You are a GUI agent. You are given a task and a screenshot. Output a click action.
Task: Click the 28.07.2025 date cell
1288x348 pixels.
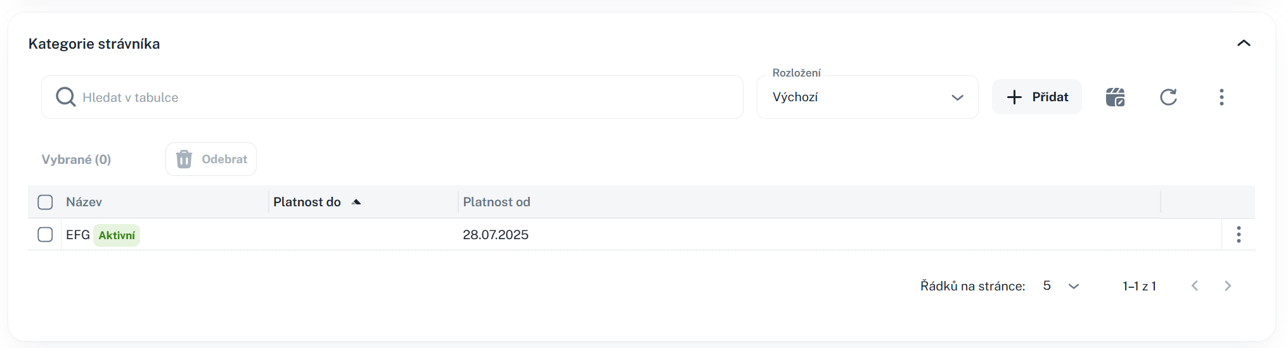coord(496,235)
